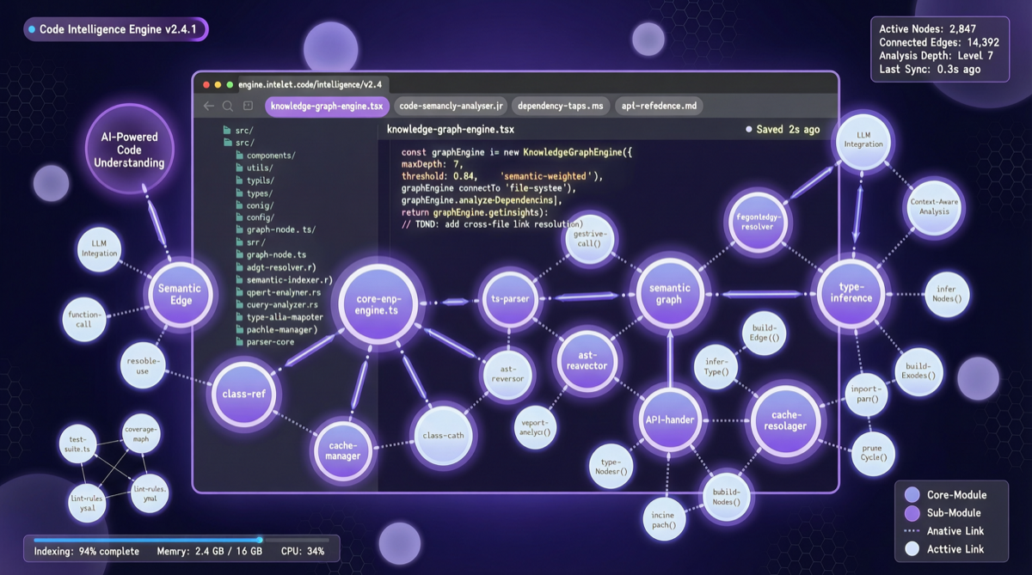Image resolution: width=1032 pixels, height=575 pixels.
Task: Select the cache-resolager node
Action: pos(785,420)
